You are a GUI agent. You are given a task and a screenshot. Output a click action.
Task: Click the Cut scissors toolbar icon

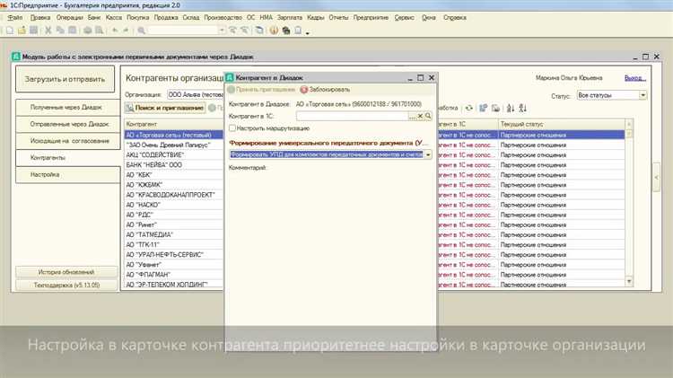48,30
